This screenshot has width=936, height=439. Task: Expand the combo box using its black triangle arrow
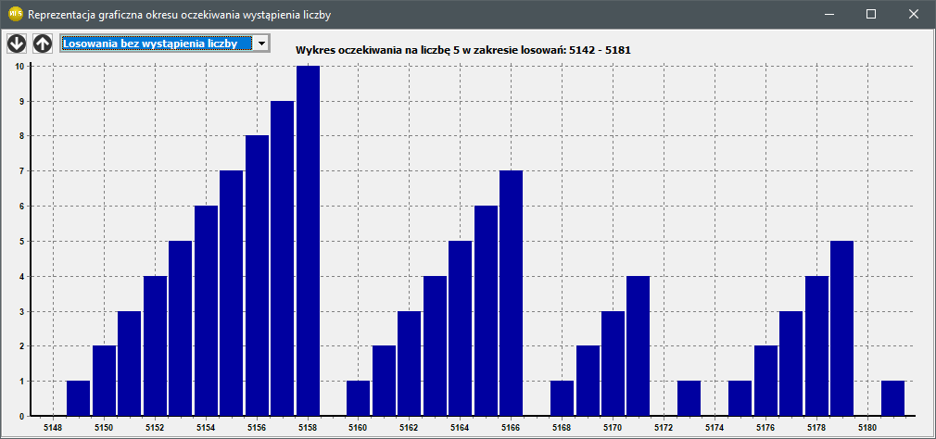point(260,43)
